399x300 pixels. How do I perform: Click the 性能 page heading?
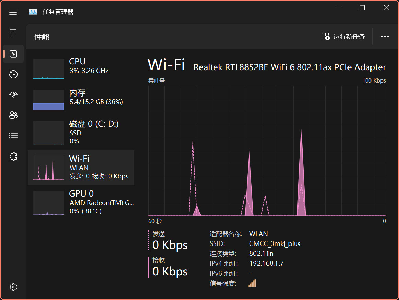coord(42,37)
